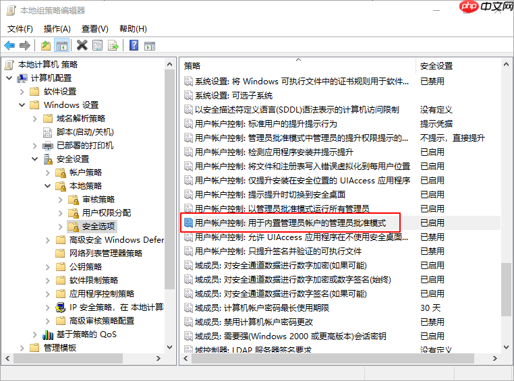Toggle the Show/Hide console tree icon
The image size is (514, 381).
point(61,46)
